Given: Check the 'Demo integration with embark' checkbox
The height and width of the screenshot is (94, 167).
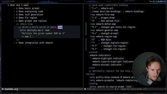Looking at the screenshot, I should 17,43.
